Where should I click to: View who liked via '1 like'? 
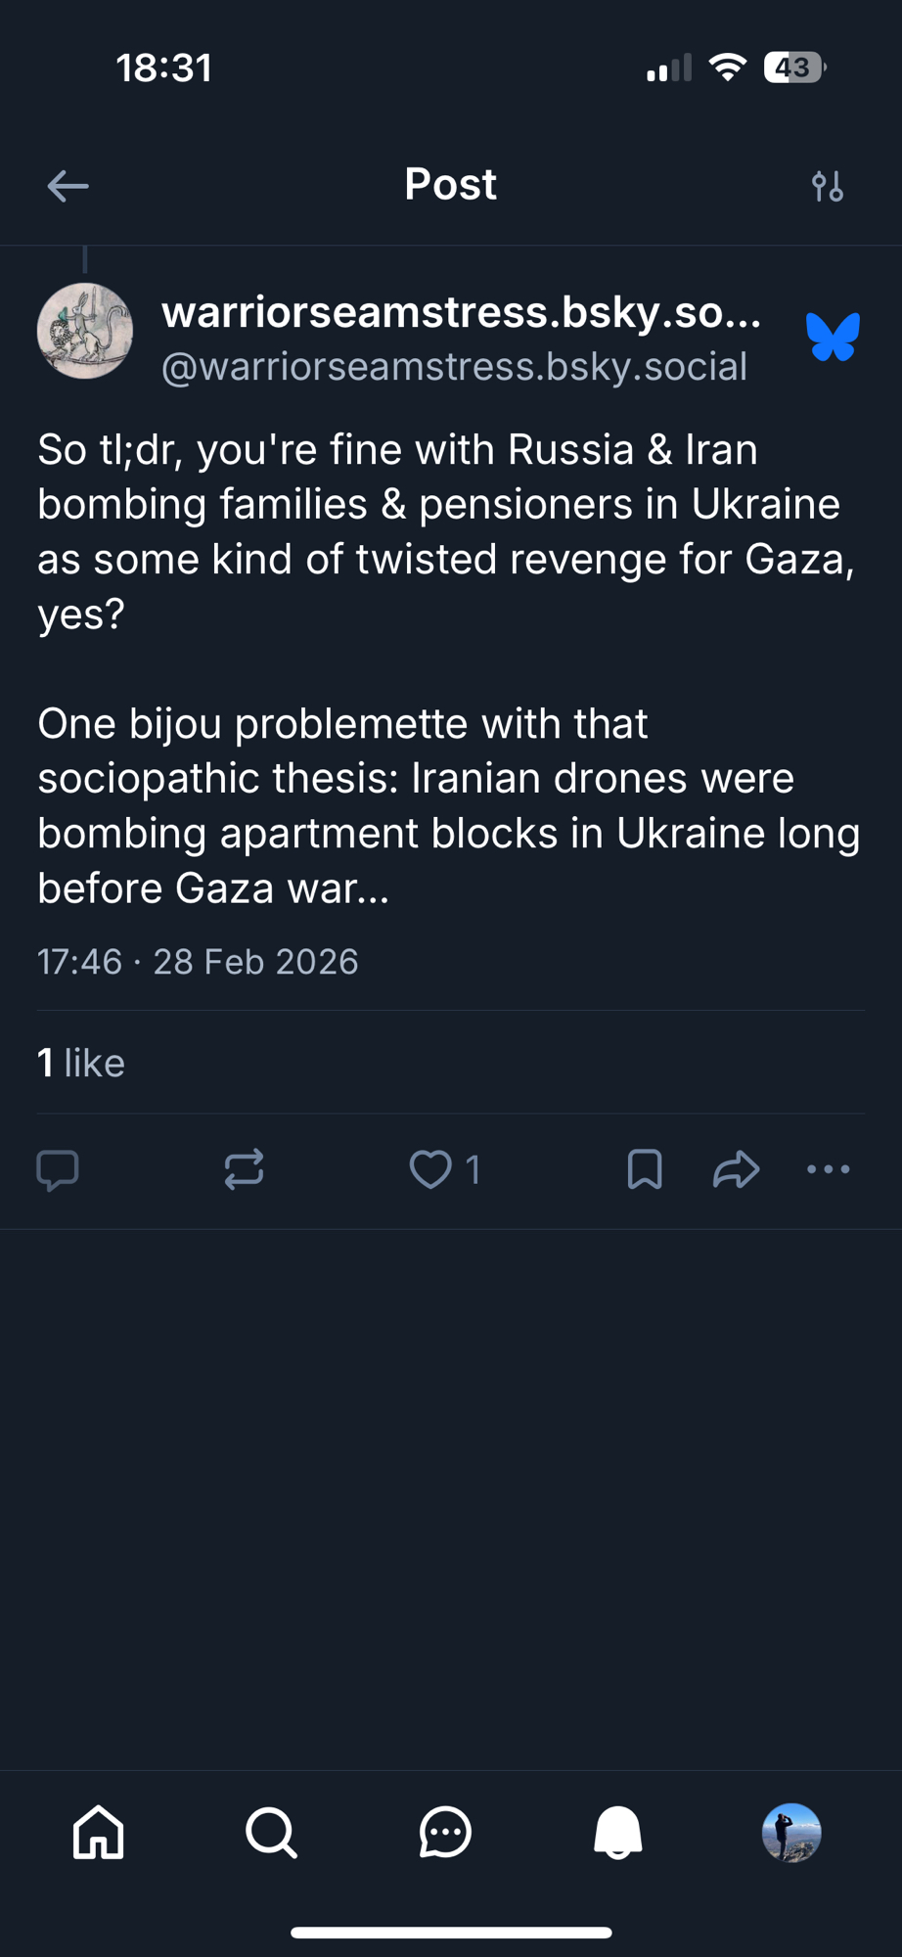tap(81, 1063)
